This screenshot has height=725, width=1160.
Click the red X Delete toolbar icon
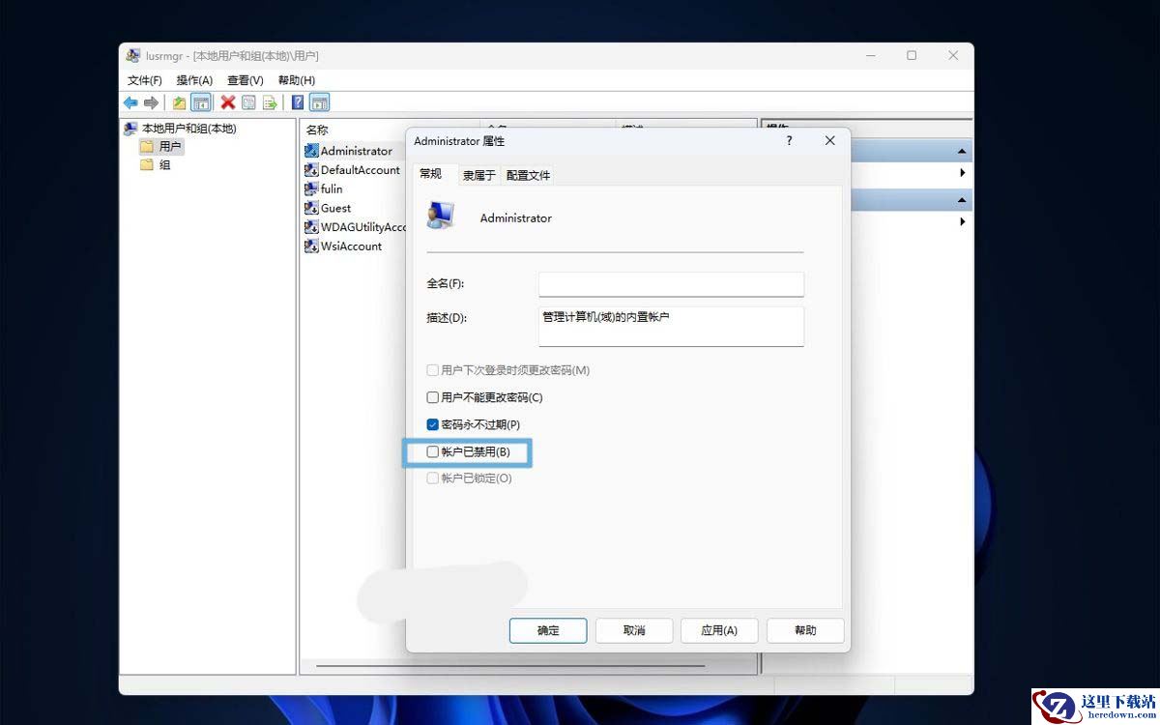coord(228,102)
